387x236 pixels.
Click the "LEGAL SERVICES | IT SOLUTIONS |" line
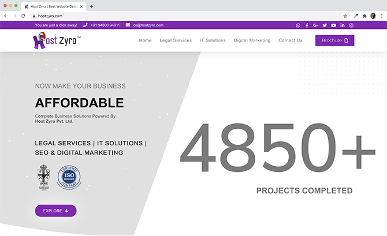click(x=91, y=143)
